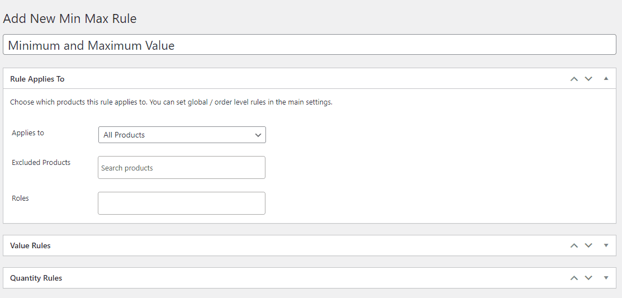Click the Value Rules section title
622x298 pixels.
pos(30,245)
